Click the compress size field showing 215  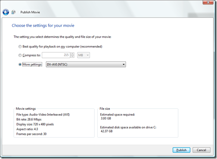coord(56,55)
